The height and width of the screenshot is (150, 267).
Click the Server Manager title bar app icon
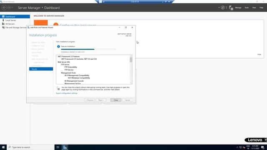click(1, 2)
